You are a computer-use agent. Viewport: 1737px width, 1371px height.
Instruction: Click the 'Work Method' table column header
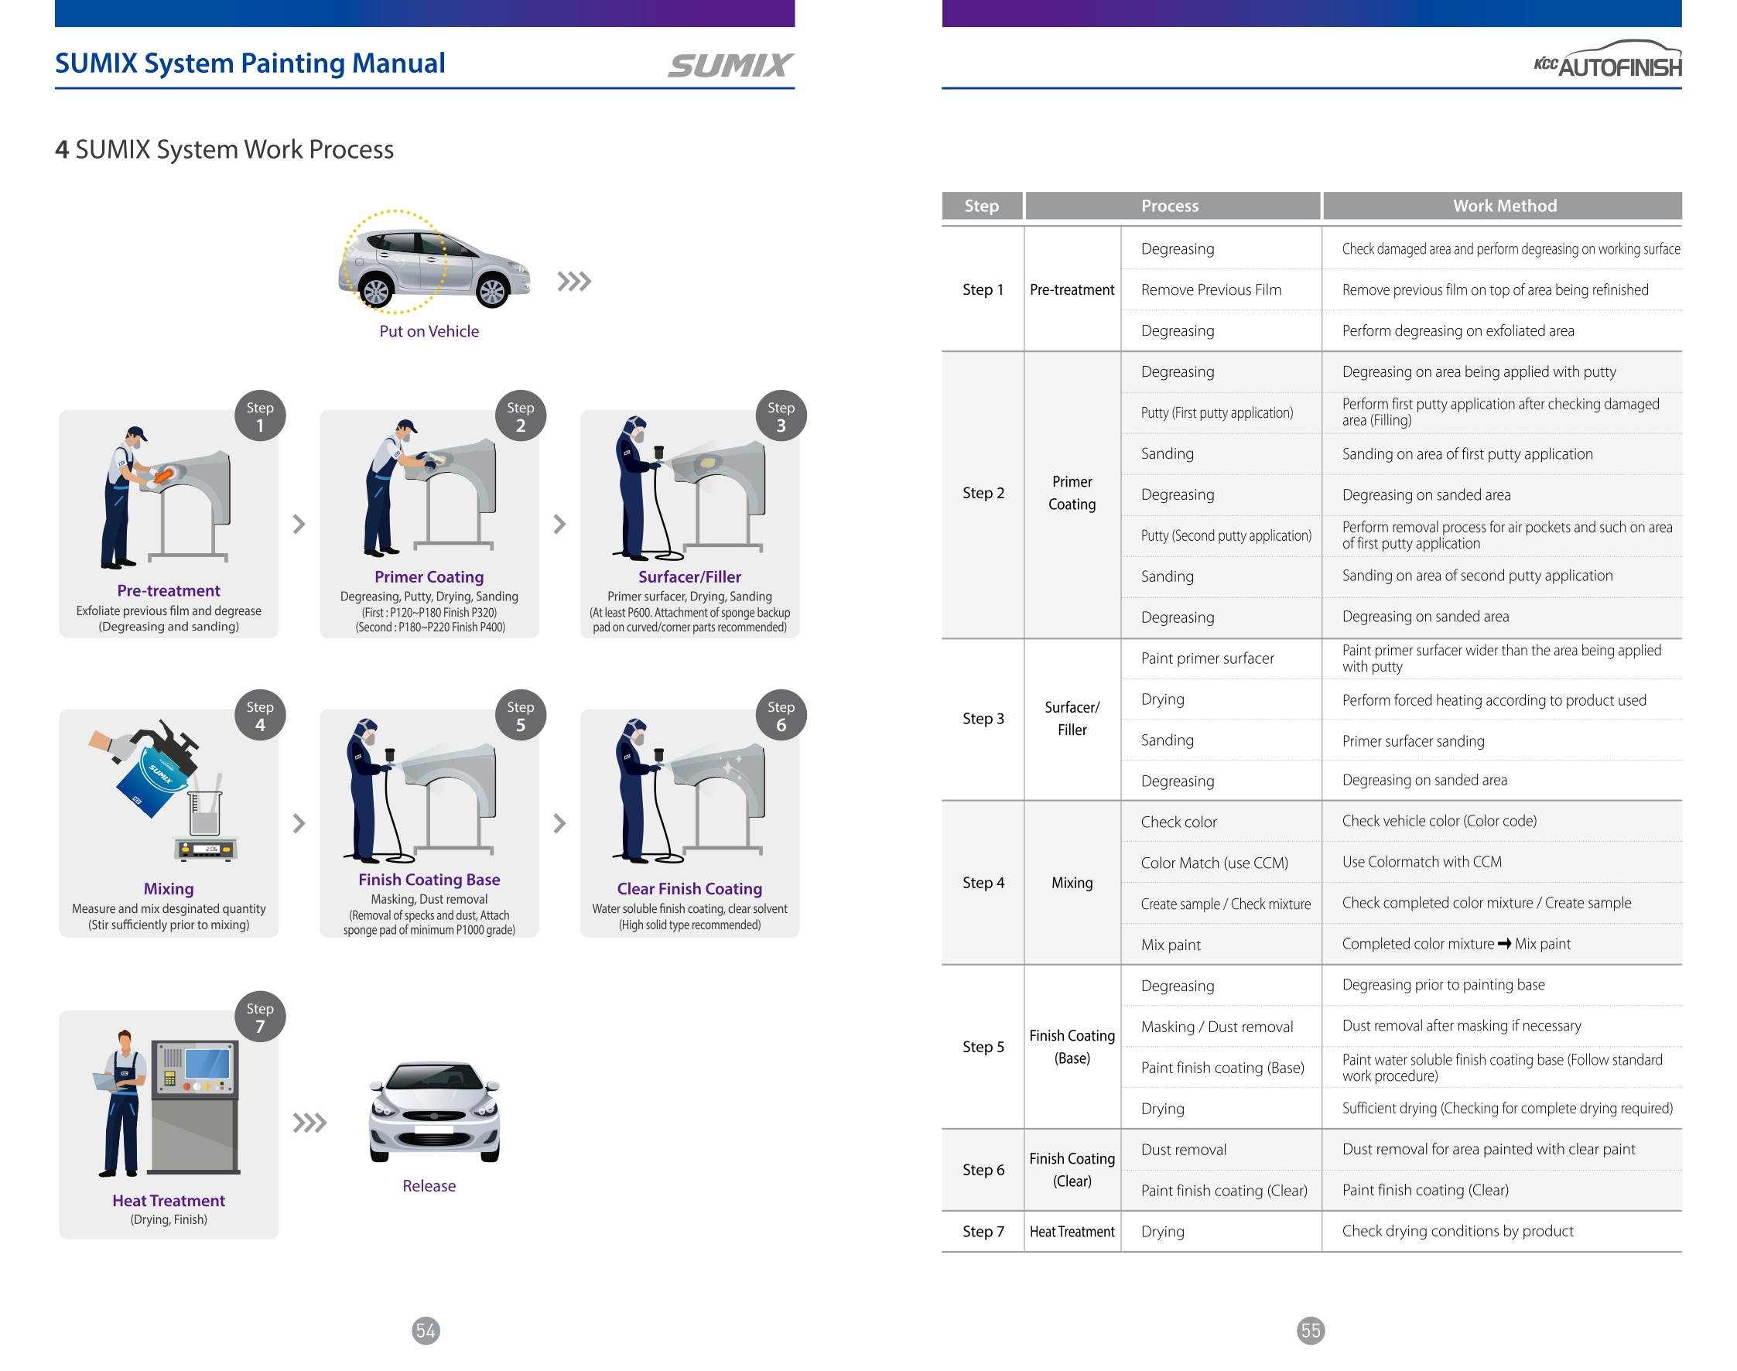[1503, 207]
